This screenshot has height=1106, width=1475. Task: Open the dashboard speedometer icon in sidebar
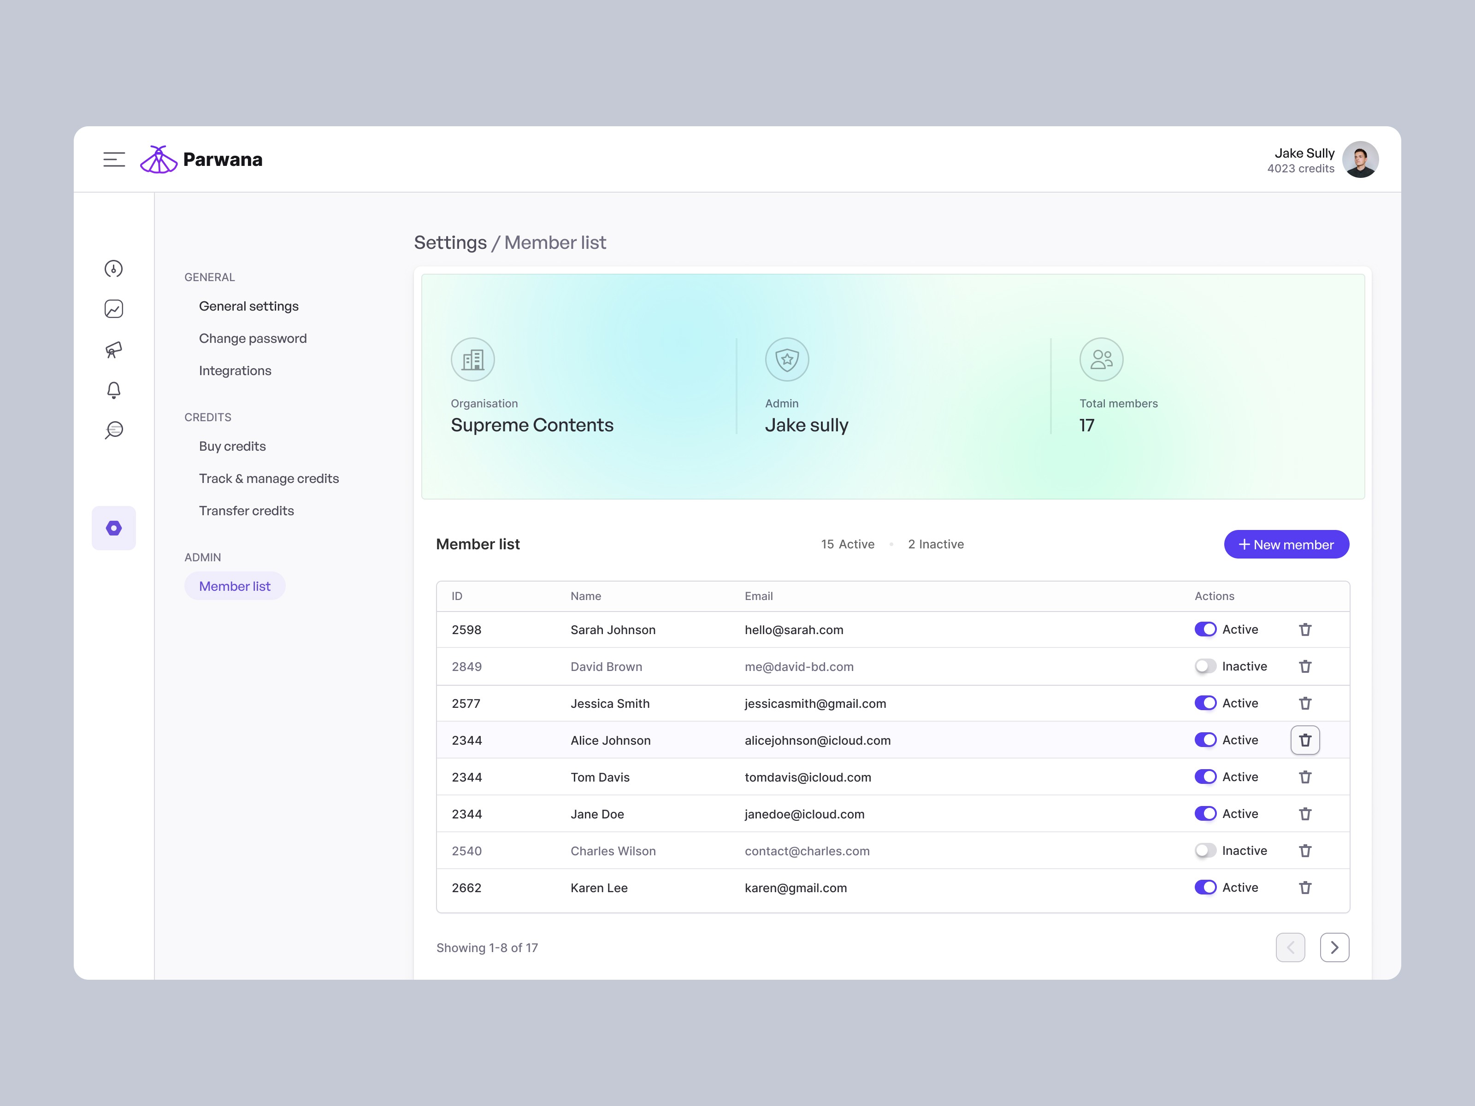[x=113, y=269]
